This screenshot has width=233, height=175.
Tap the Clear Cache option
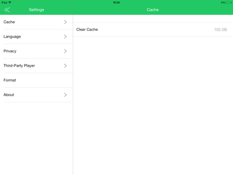click(x=153, y=30)
